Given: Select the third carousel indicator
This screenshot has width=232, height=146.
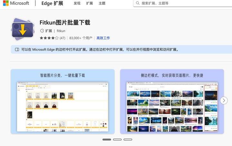Looking at the screenshot, I should pyautogui.click(x=128, y=140).
